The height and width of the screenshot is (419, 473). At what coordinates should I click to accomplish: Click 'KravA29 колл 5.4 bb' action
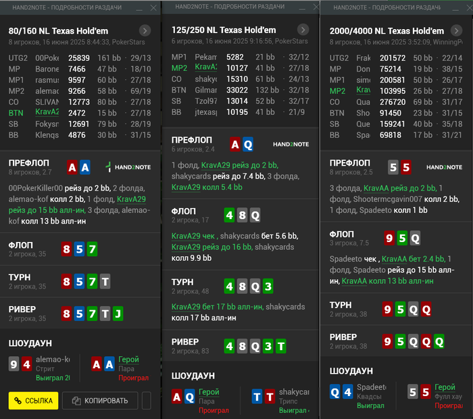coord(207,187)
